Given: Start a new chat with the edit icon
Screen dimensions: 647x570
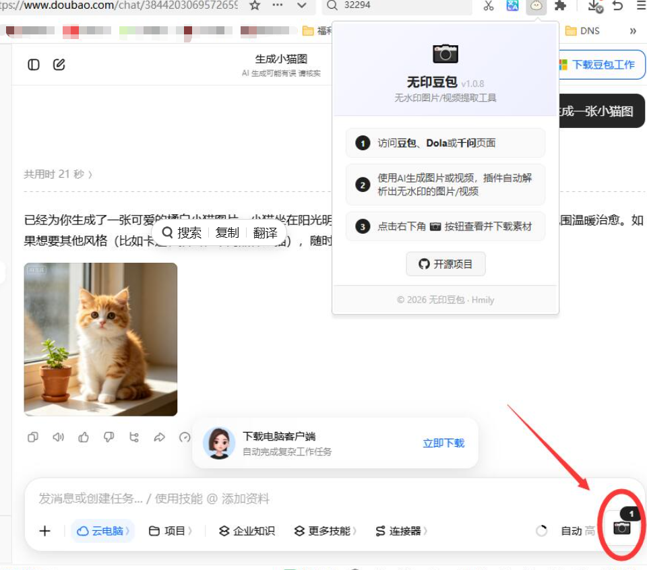Looking at the screenshot, I should pyautogui.click(x=59, y=64).
